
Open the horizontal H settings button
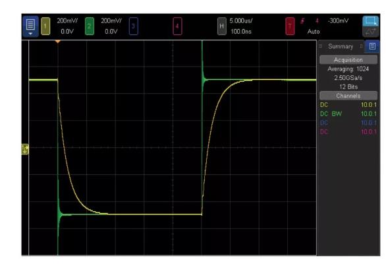click(x=221, y=26)
